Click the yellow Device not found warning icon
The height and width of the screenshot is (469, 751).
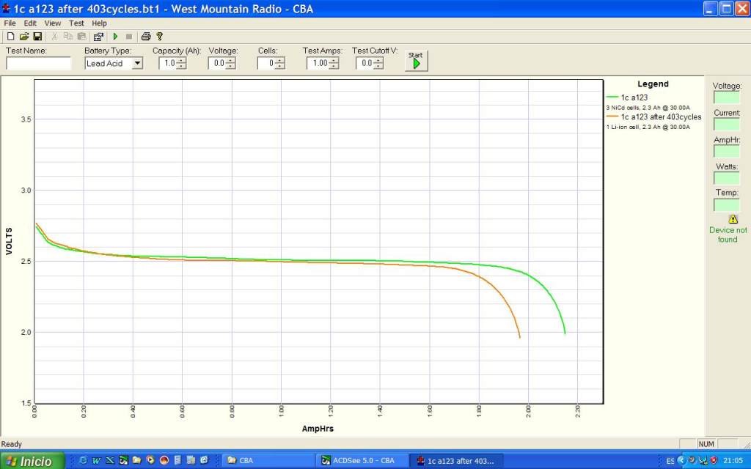(733, 219)
